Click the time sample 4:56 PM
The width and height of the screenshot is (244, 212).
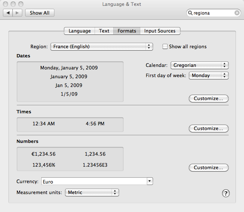tap(95, 124)
